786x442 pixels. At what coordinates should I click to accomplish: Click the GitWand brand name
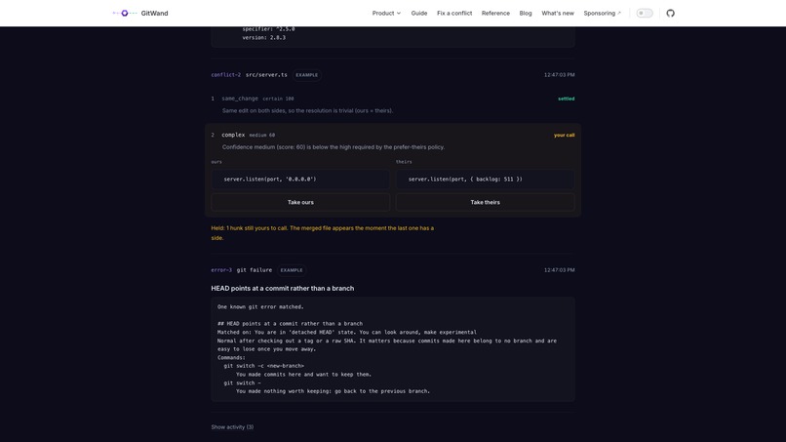tap(154, 13)
